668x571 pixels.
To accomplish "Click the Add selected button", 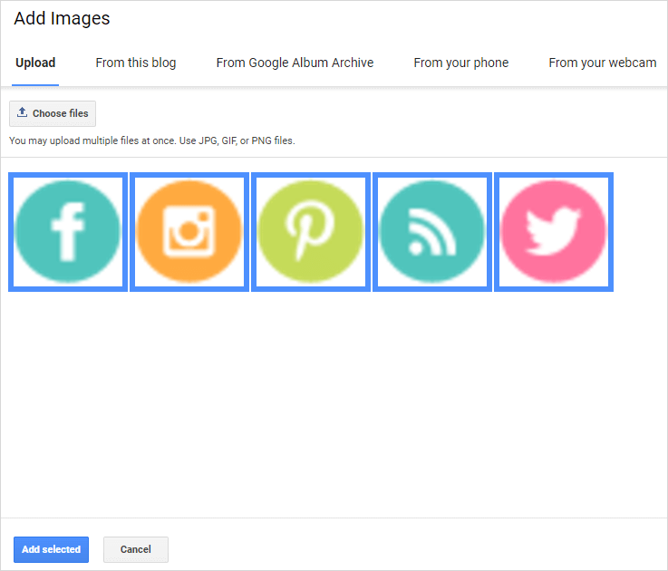I will (x=51, y=549).
